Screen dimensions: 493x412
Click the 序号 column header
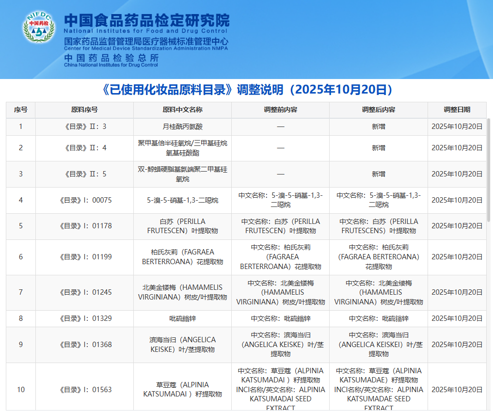tap(20, 110)
